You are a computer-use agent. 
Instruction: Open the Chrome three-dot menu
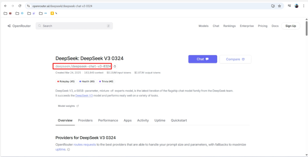coord(304,6)
